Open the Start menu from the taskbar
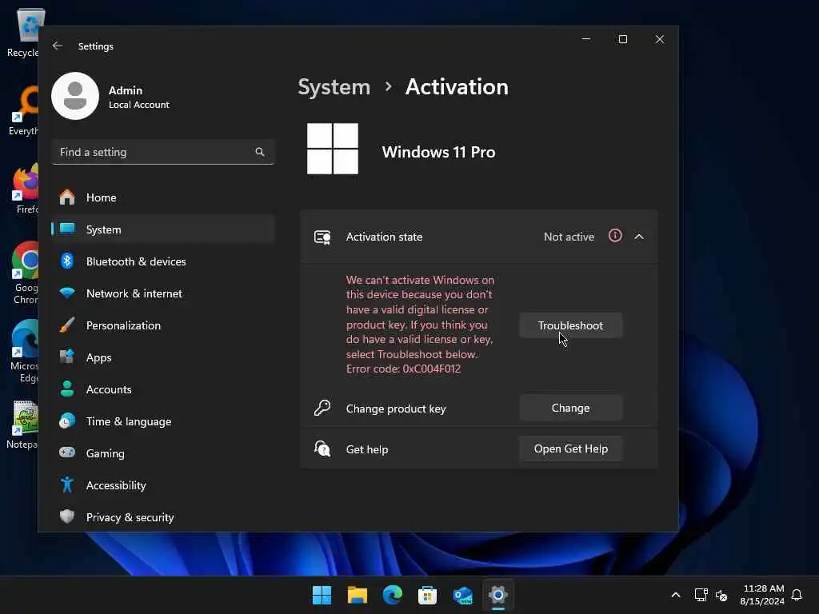This screenshot has height=614, width=819. click(322, 595)
